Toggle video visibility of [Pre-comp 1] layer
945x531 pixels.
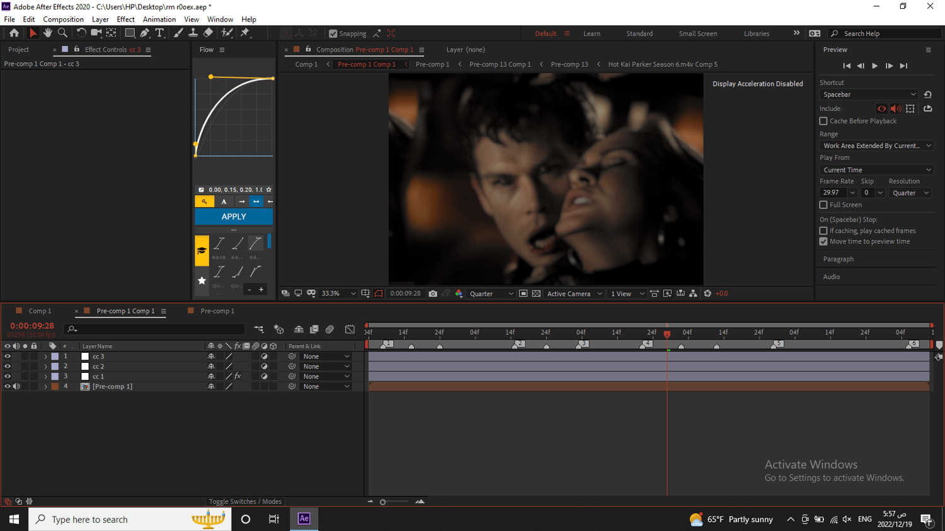coord(8,387)
